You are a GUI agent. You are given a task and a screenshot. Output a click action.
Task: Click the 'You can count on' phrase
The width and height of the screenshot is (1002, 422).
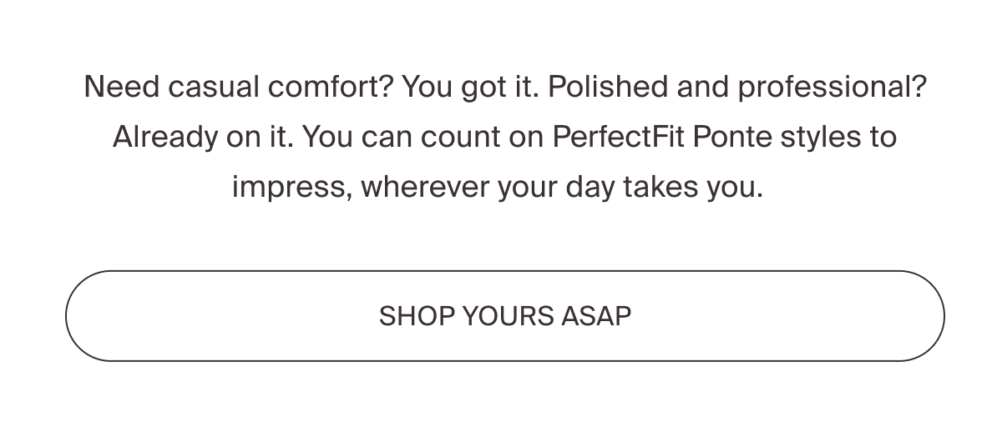tap(423, 136)
